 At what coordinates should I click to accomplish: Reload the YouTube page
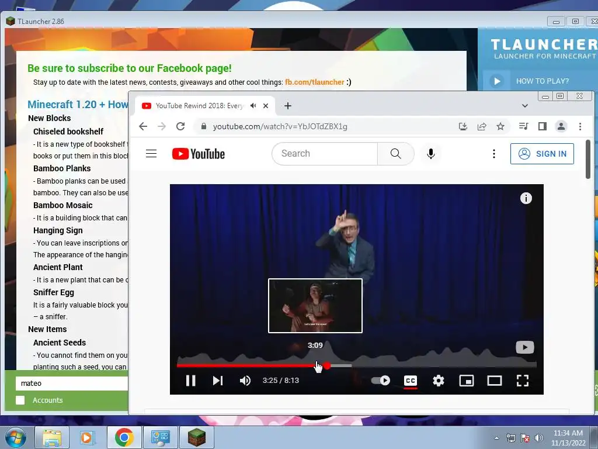pos(180,126)
